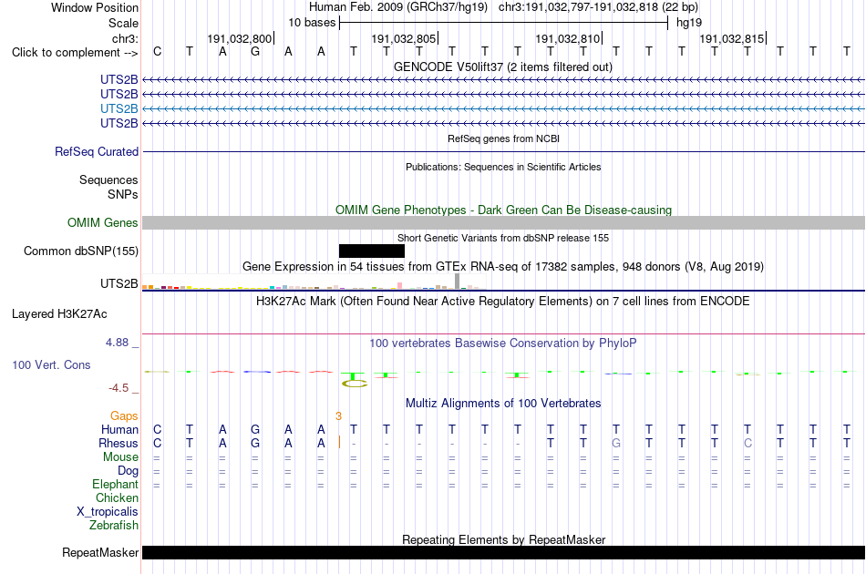Click position label 191,032,815
Viewport: 866px width, 574px height.
point(732,38)
